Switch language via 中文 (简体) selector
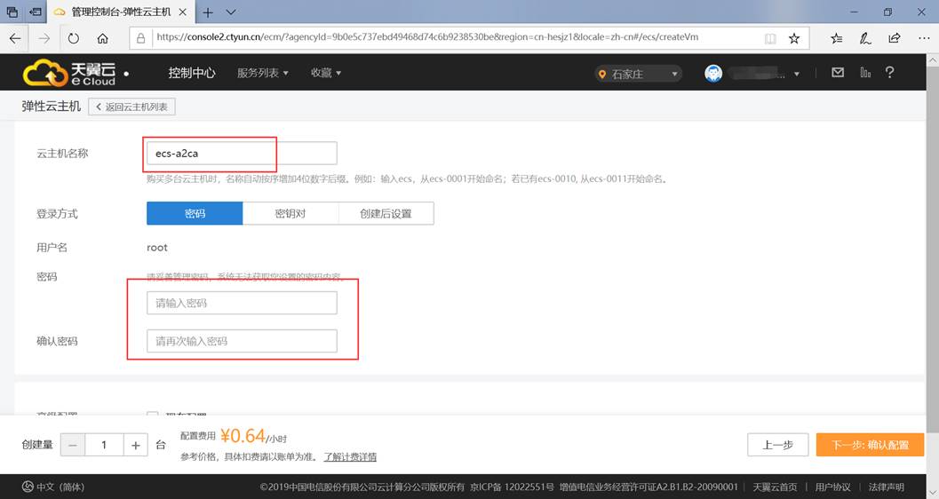939x499 pixels. (x=53, y=487)
